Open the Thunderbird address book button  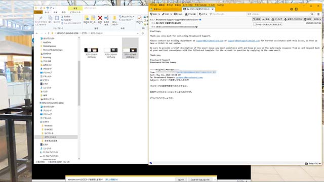point(190,14)
